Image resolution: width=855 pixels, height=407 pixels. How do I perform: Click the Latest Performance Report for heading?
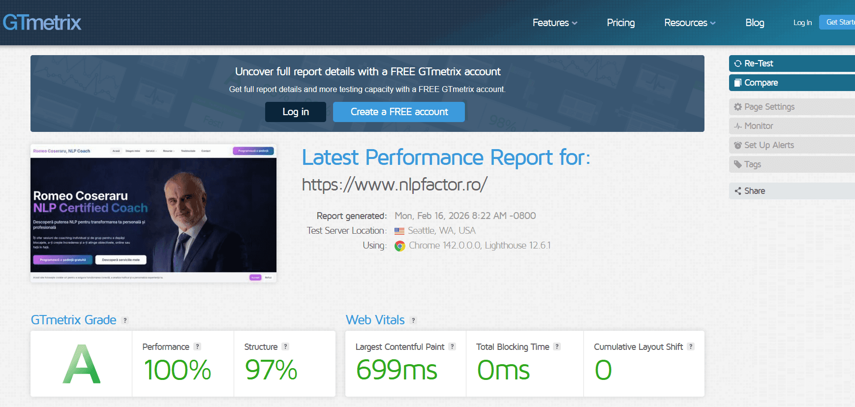446,157
